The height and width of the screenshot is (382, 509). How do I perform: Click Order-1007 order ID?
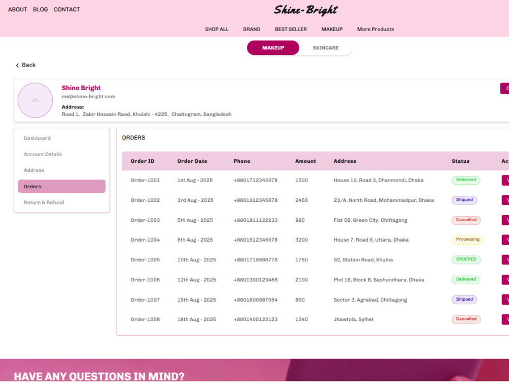click(x=145, y=300)
